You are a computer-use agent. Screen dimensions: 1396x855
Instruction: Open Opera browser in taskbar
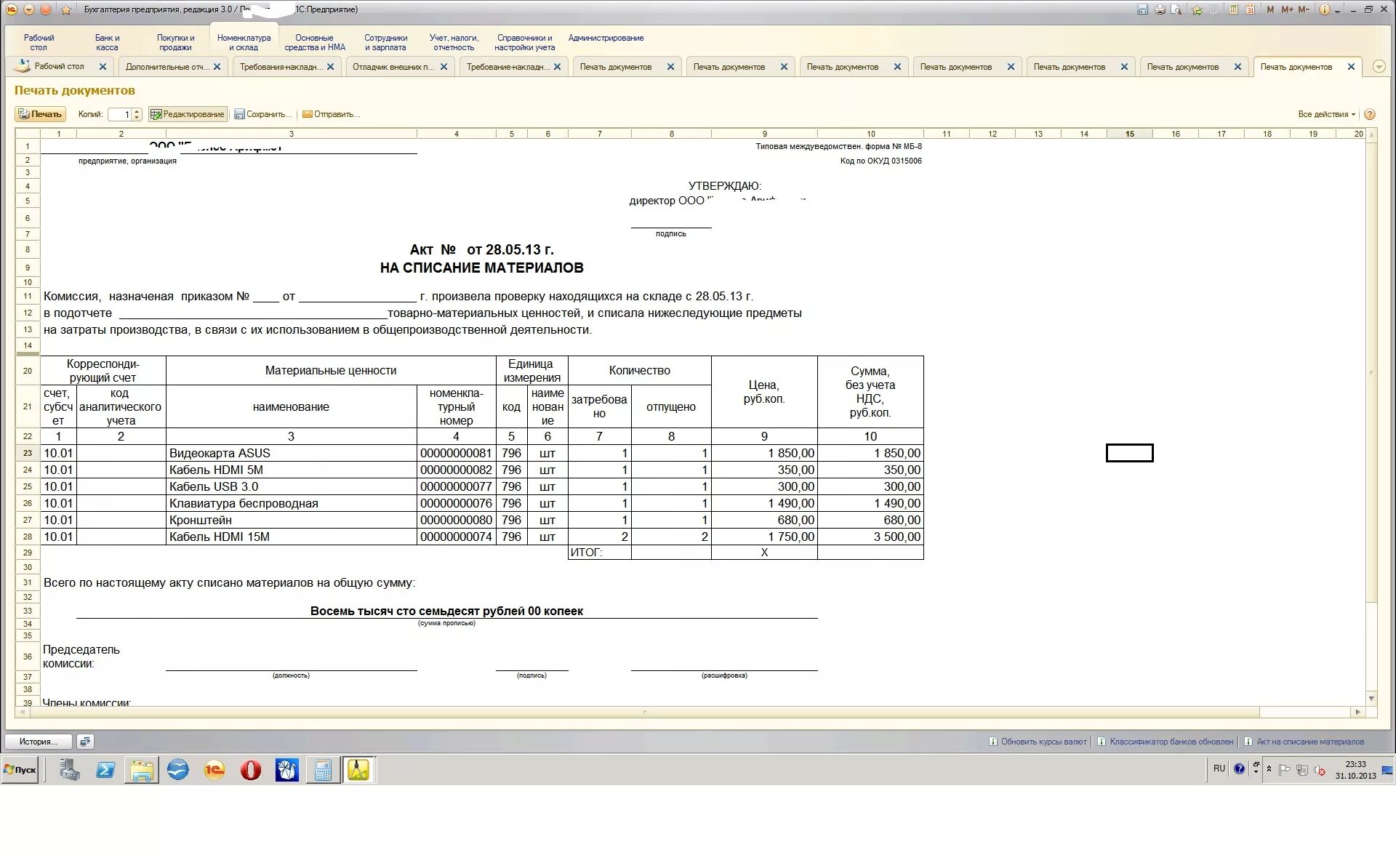(251, 770)
